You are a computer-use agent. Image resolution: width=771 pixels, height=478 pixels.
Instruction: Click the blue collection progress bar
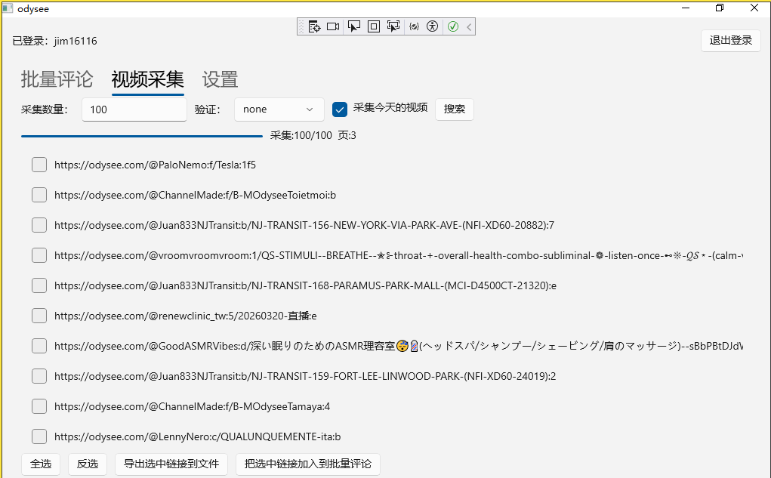pos(142,136)
